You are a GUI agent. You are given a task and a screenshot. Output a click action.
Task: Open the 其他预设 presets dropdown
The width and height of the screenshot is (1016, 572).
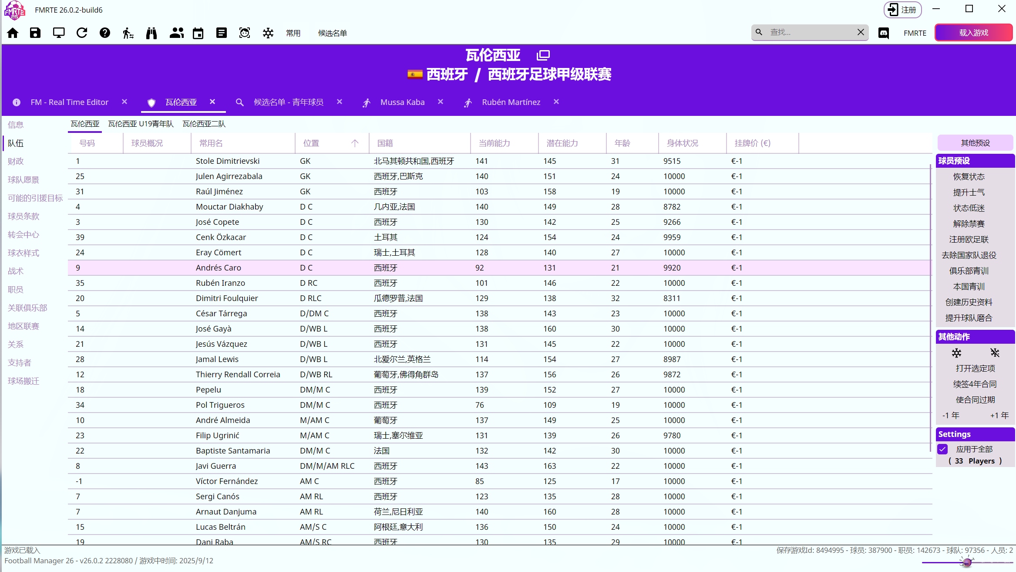coord(975,143)
